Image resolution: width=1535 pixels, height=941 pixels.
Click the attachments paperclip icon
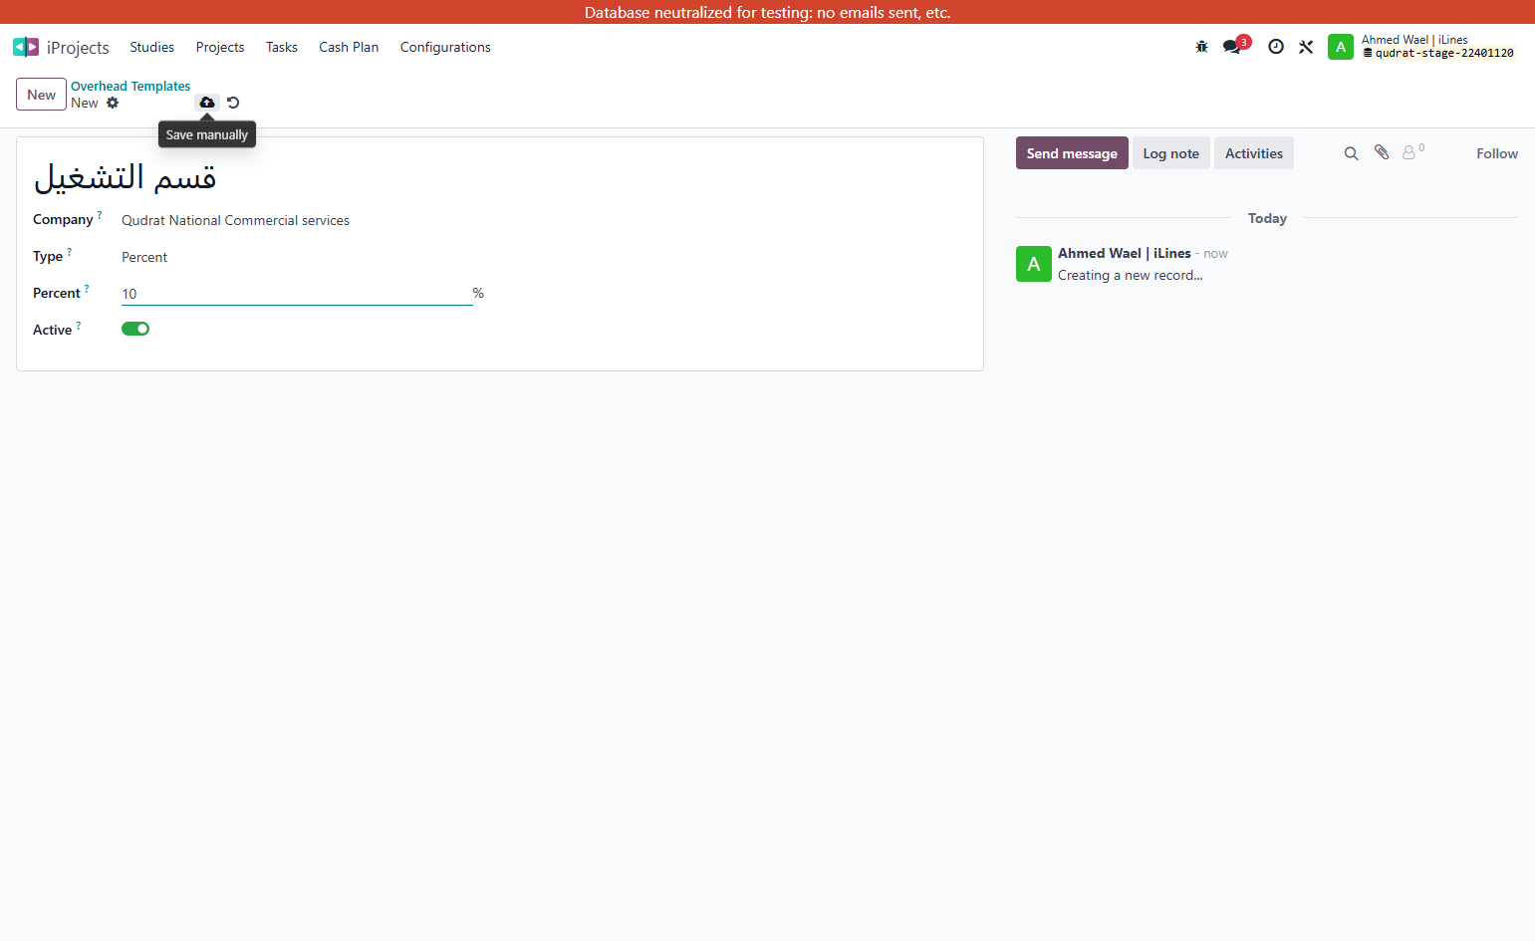click(1382, 152)
